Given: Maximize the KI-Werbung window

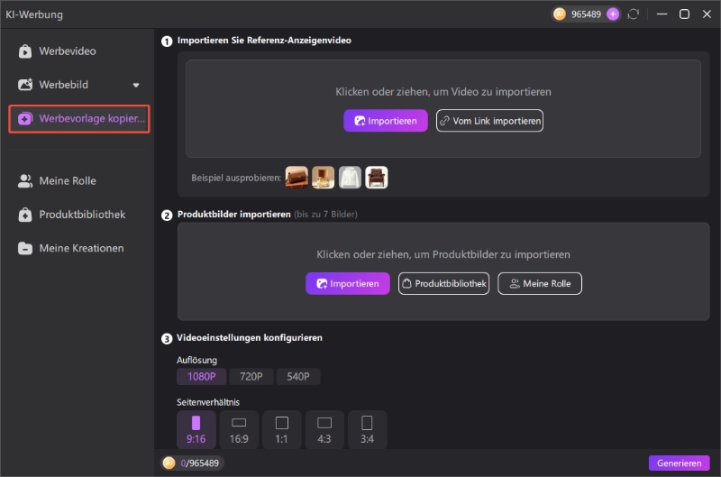Looking at the screenshot, I should (684, 14).
